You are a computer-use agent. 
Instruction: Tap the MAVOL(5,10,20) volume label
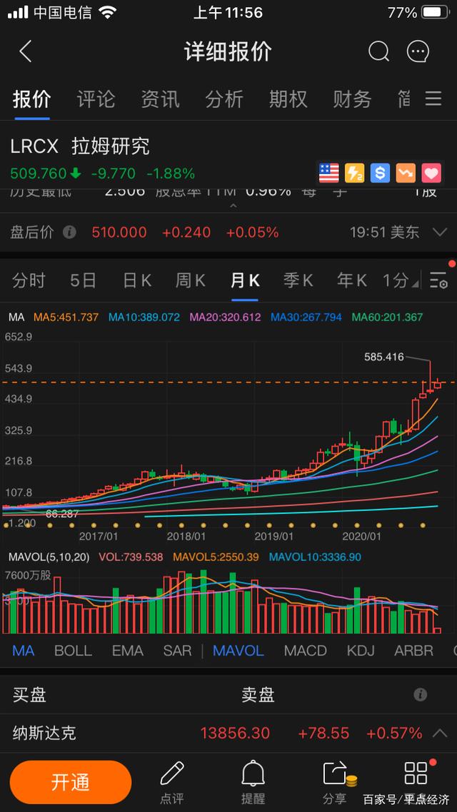click(49, 557)
